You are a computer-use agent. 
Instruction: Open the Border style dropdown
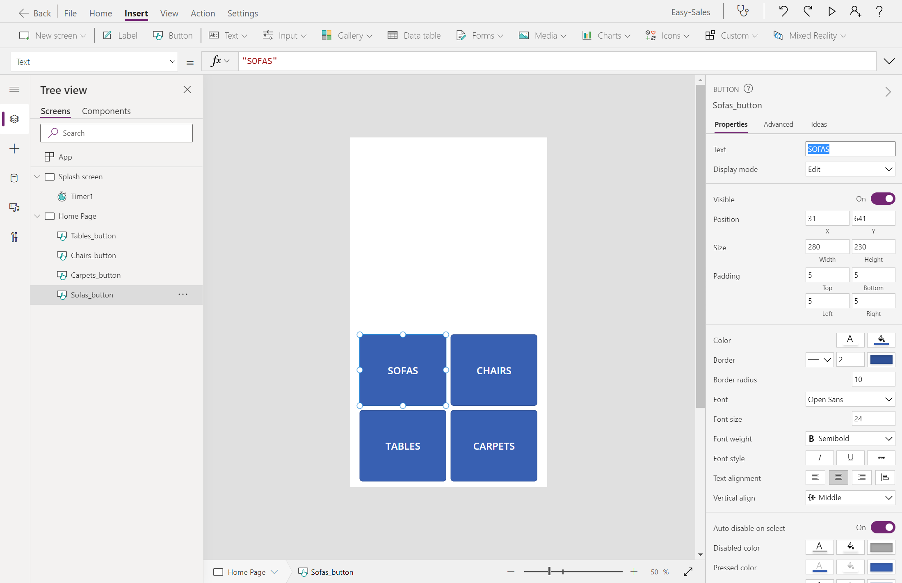[820, 360]
